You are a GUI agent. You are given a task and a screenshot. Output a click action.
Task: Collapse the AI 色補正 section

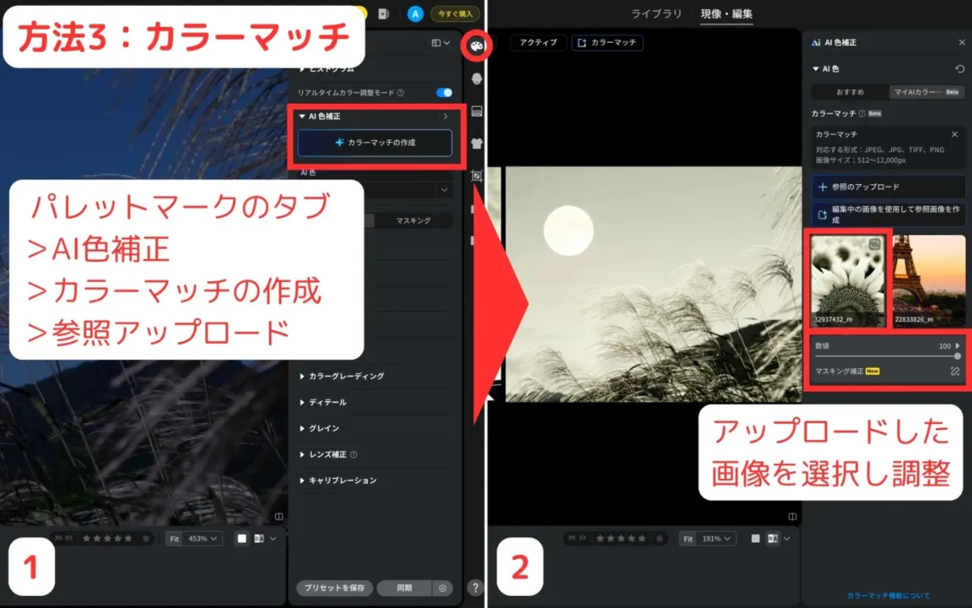tap(302, 117)
